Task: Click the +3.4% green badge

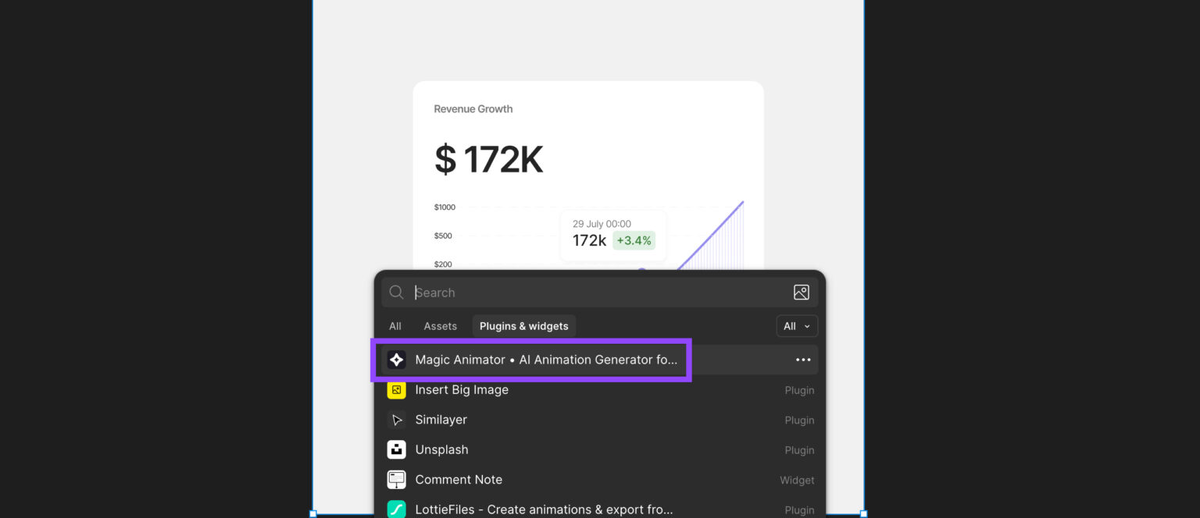Action: point(634,240)
